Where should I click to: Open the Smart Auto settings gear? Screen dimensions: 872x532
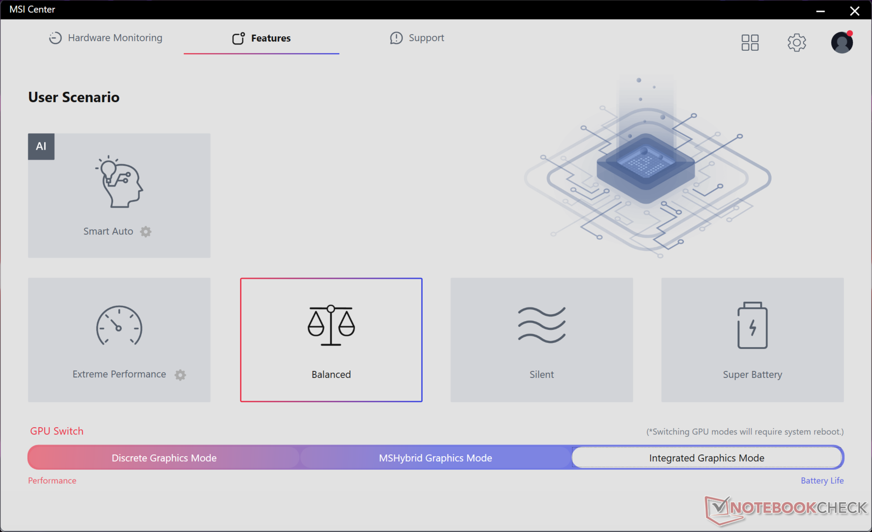coord(145,232)
